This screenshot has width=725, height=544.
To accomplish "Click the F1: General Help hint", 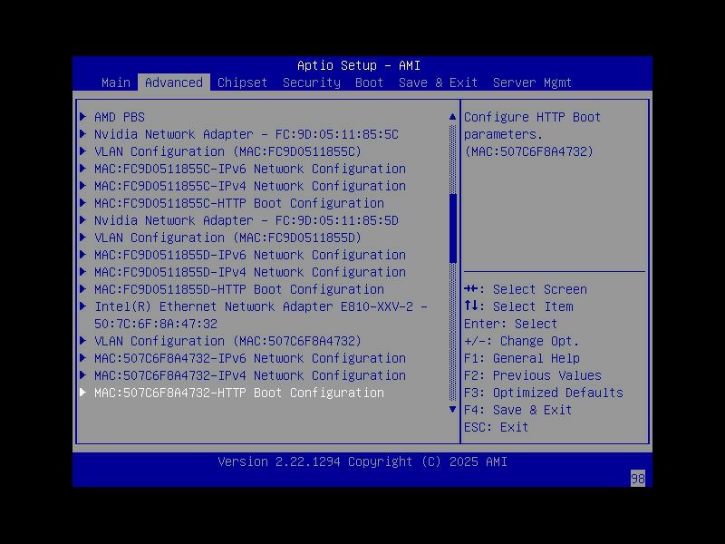I will click(x=522, y=358).
